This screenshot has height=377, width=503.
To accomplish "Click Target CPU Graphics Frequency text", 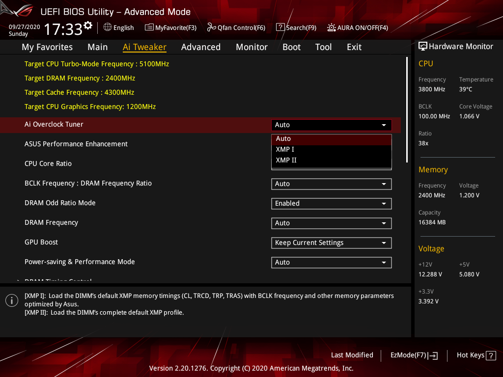I will [90, 107].
